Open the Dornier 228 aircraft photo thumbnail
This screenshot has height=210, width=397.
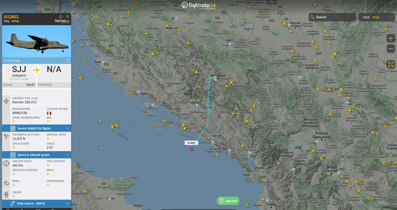coord(36,41)
